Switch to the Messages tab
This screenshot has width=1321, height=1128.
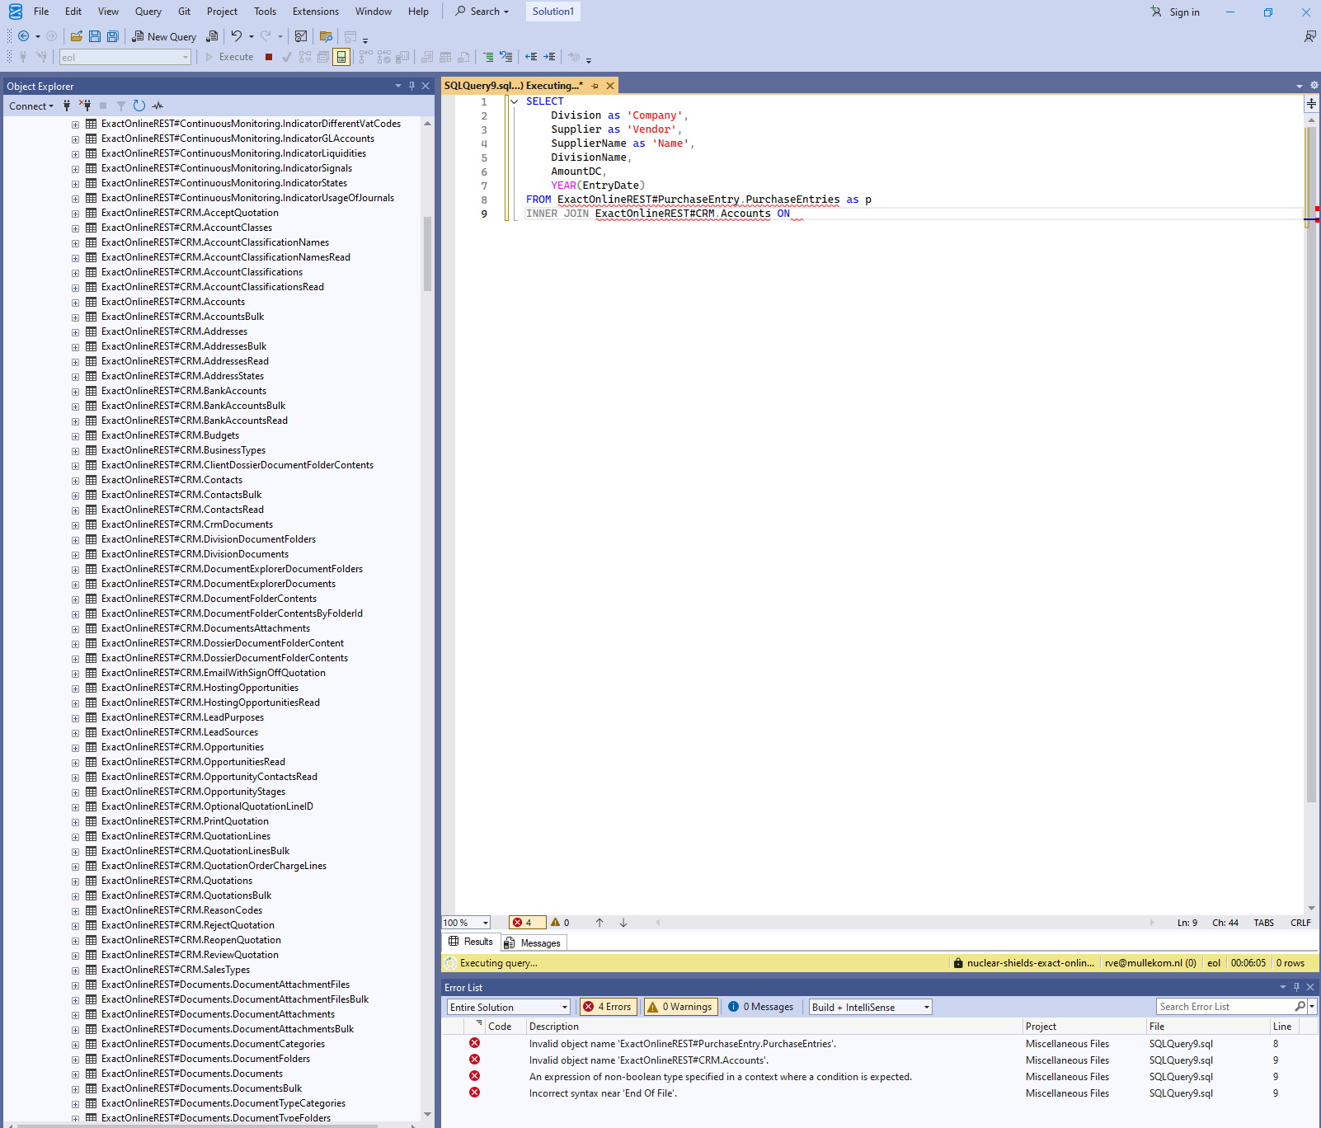533,943
